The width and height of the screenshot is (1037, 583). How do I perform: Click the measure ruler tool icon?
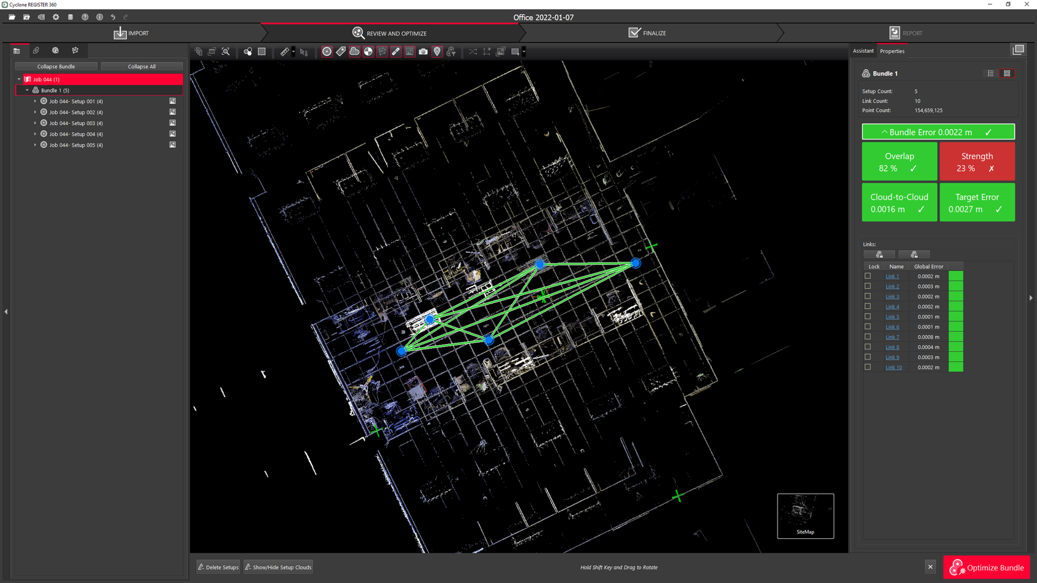(x=284, y=52)
